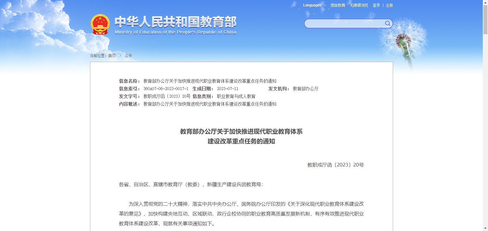Click the 职业教育与成人教育 category value

236,96
